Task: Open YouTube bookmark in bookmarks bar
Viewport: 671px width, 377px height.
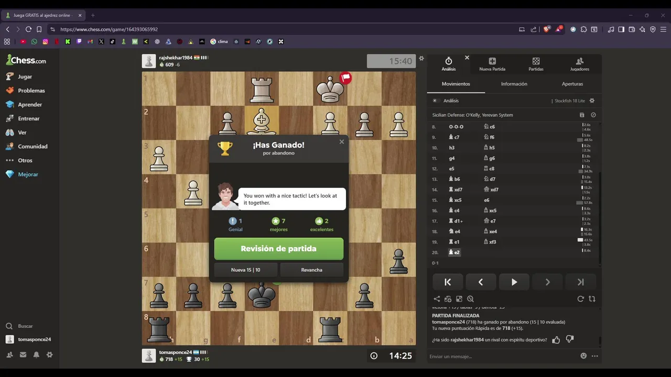Action: pos(23,41)
